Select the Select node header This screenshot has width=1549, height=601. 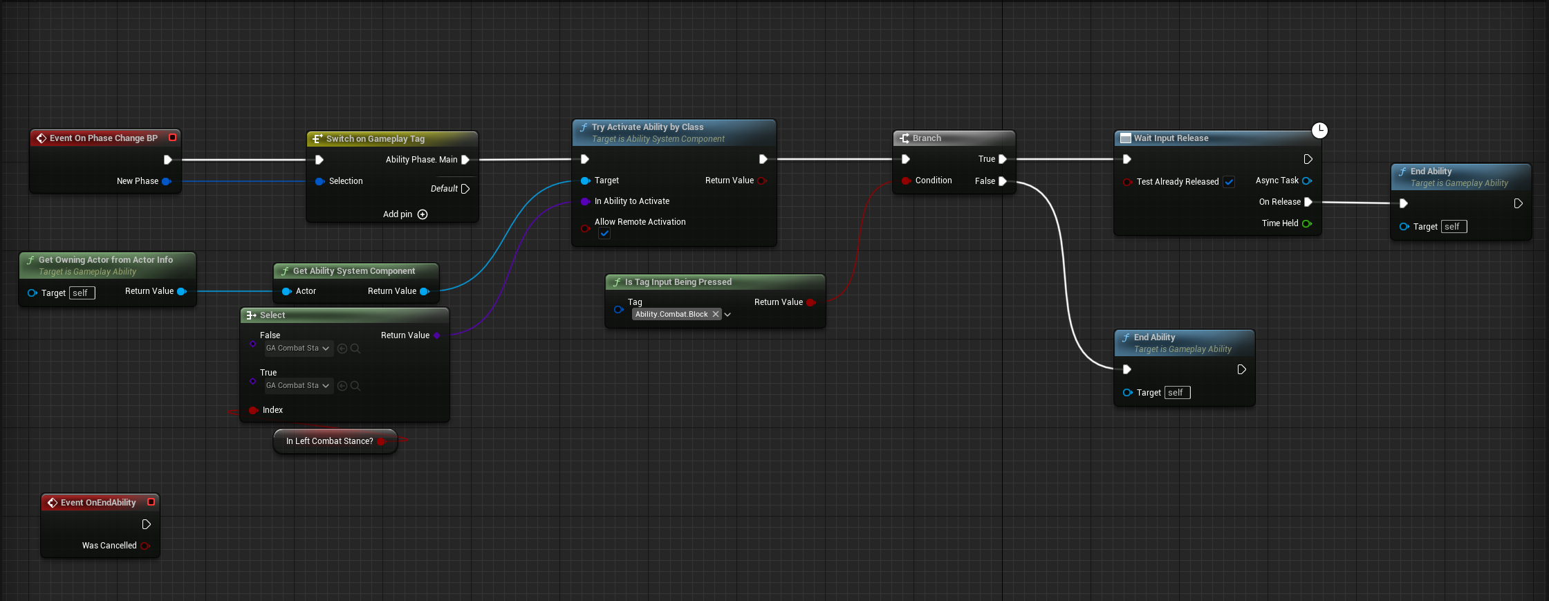click(344, 315)
